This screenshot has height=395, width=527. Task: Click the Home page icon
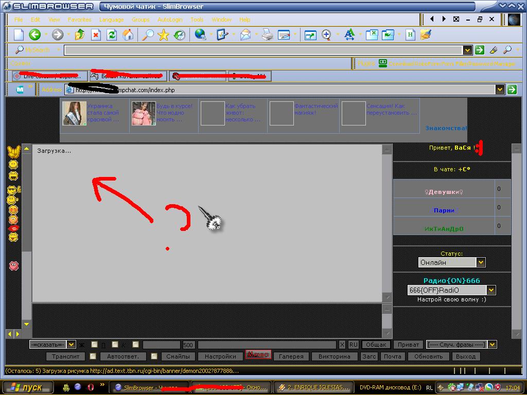coord(128,35)
